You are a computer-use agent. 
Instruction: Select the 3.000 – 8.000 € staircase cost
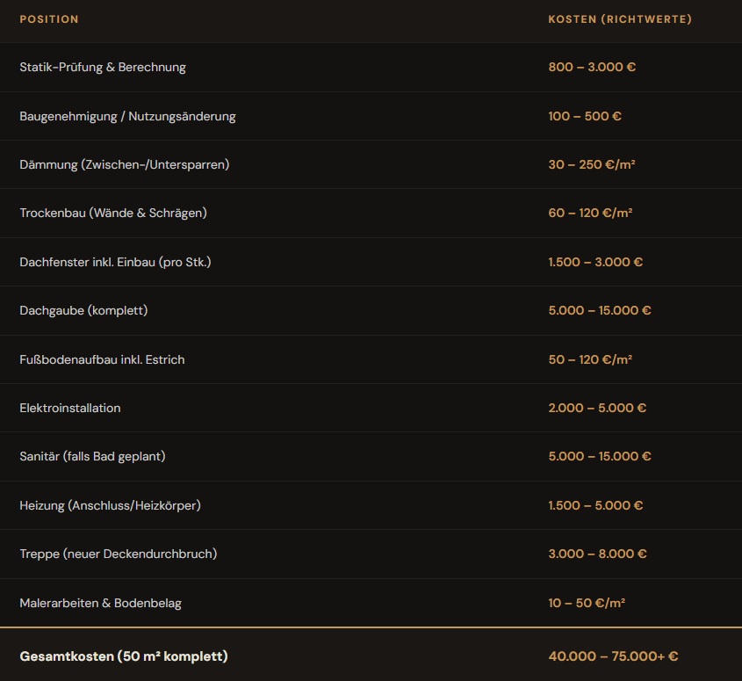597,554
